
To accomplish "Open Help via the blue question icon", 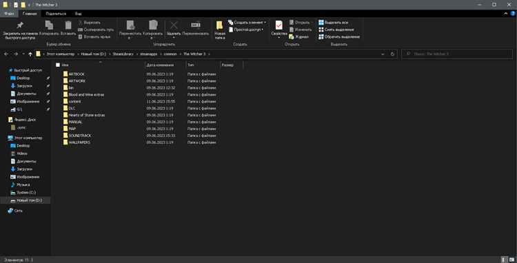I will [x=513, y=14].
